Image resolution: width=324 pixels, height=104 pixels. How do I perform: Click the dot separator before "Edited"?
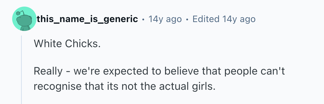pos(187,19)
